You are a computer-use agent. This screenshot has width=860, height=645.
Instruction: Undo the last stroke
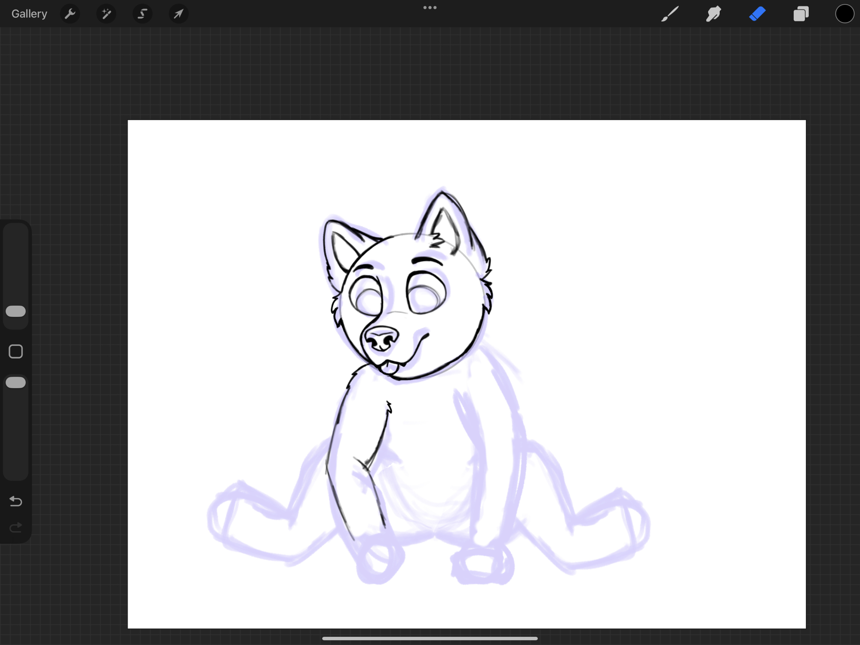(16, 501)
